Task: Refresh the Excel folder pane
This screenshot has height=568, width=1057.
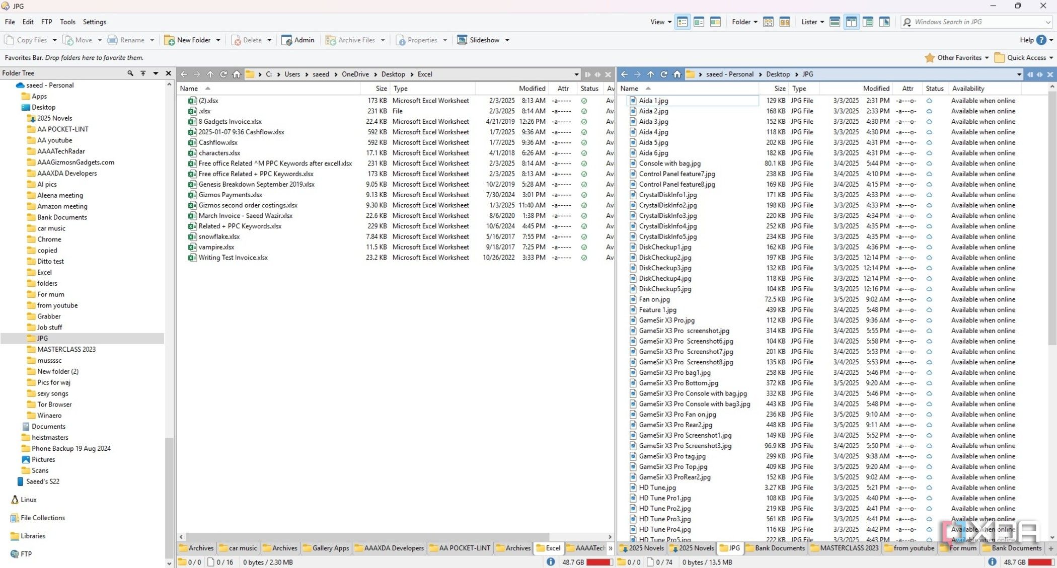Action: (223, 74)
